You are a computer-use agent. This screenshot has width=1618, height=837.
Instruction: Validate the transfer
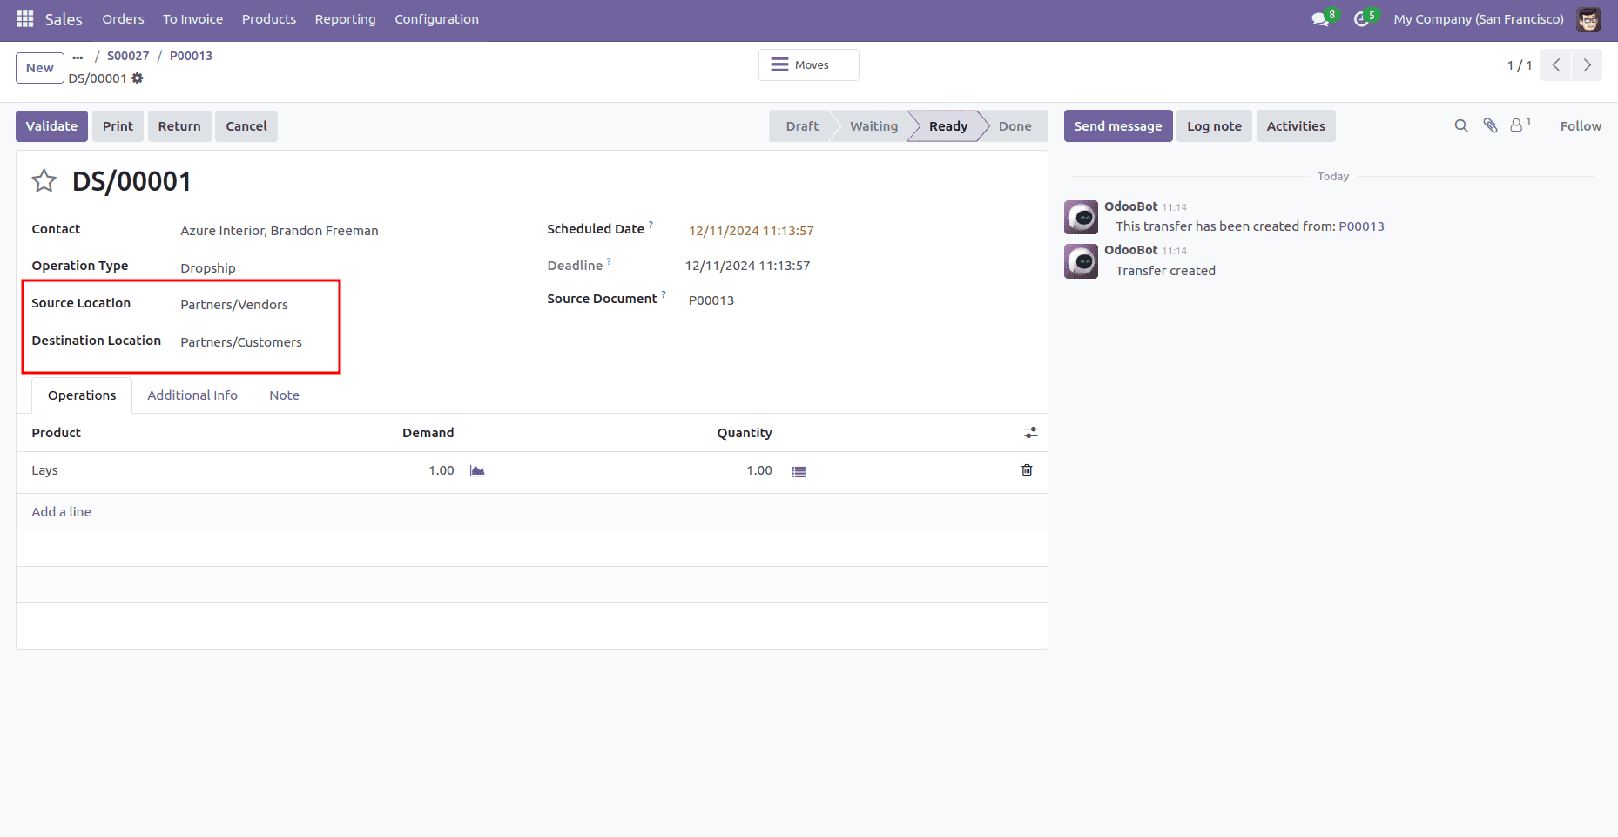click(x=51, y=125)
